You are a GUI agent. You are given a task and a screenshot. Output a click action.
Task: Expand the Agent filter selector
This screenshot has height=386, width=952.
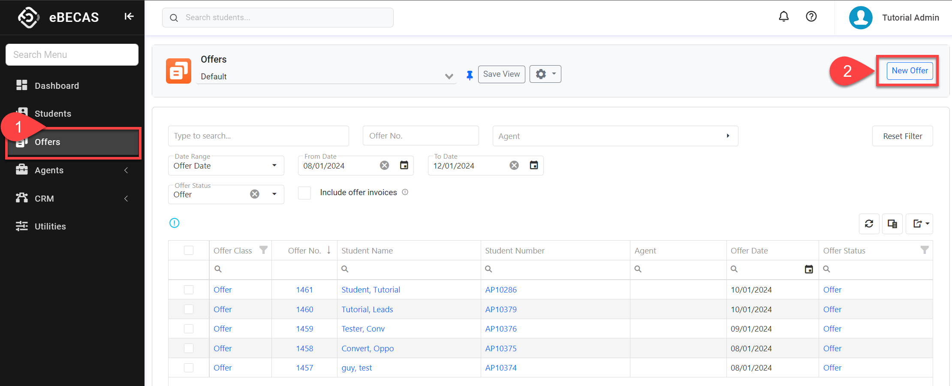(x=728, y=136)
